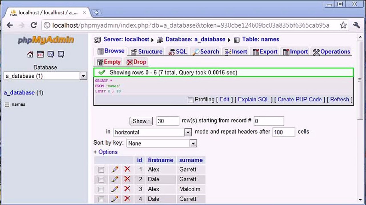The image size is (366, 205).
Task: Open the Export tab
Action: 265,52
